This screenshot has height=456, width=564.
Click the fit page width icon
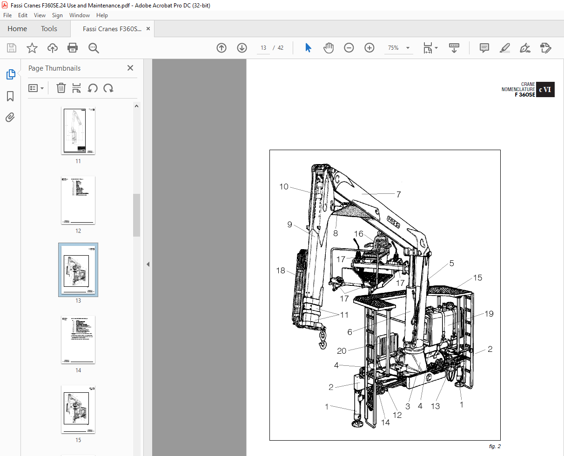pyautogui.click(x=428, y=48)
